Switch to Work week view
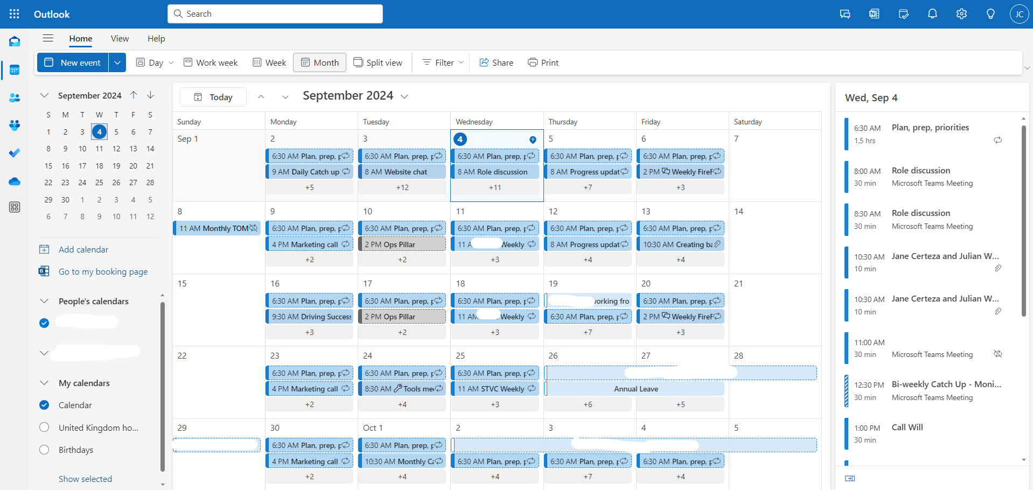The width and height of the screenshot is (1033, 490). (211, 62)
